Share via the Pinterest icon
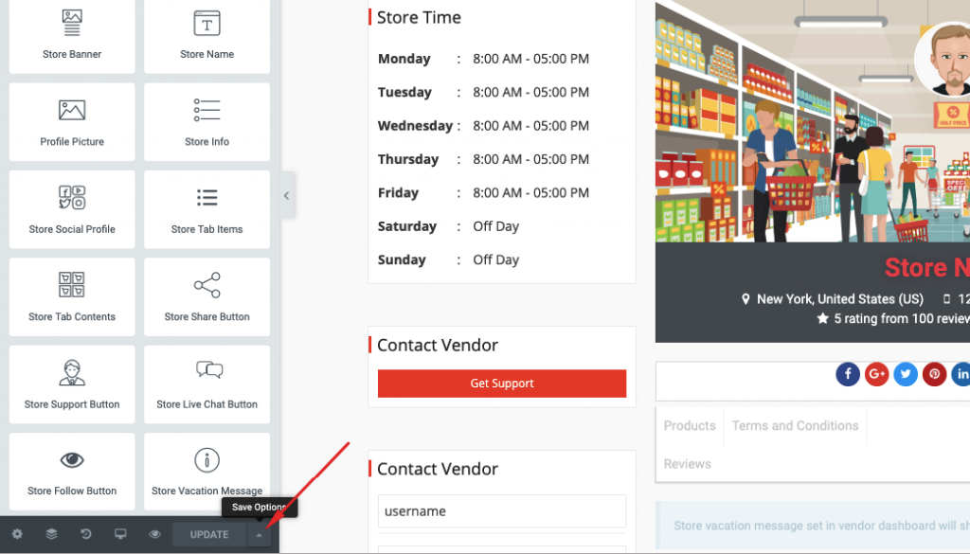Viewport: 970px width, 554px height. 934,374
